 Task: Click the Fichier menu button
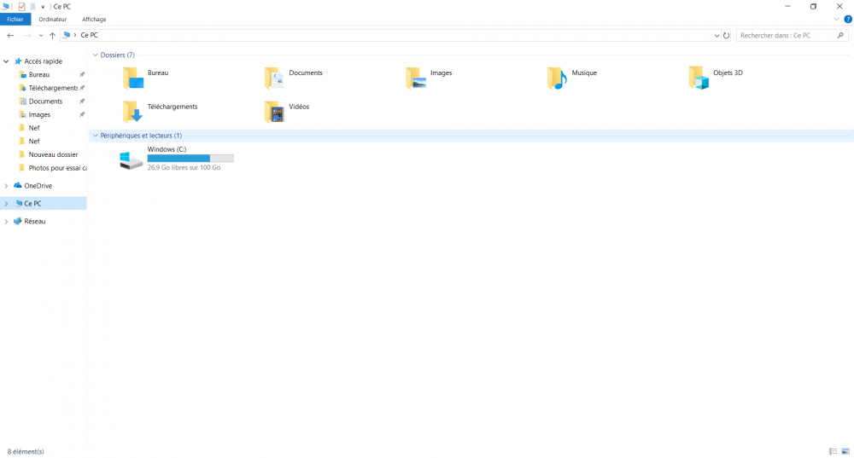click(x=15, y=19)
